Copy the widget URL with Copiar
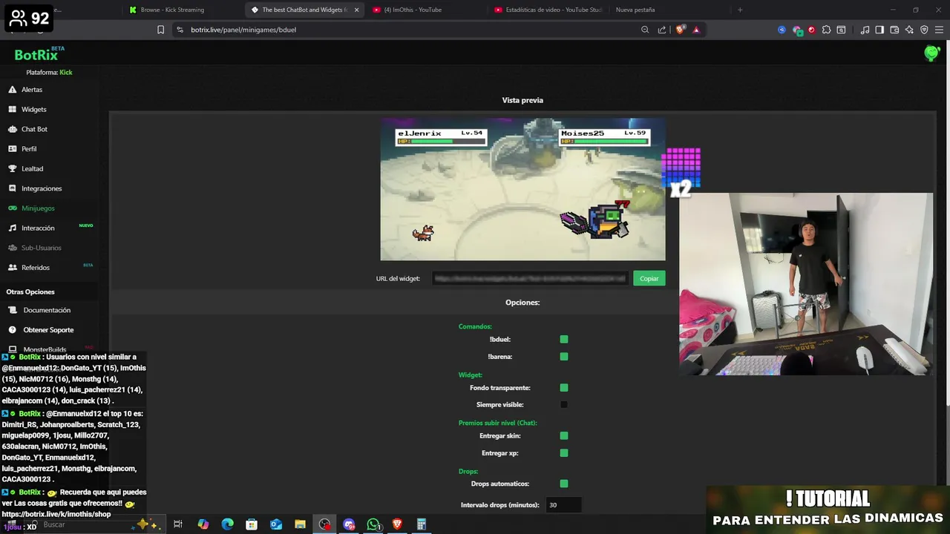950x534 pixels. click(x=649, y=278)
